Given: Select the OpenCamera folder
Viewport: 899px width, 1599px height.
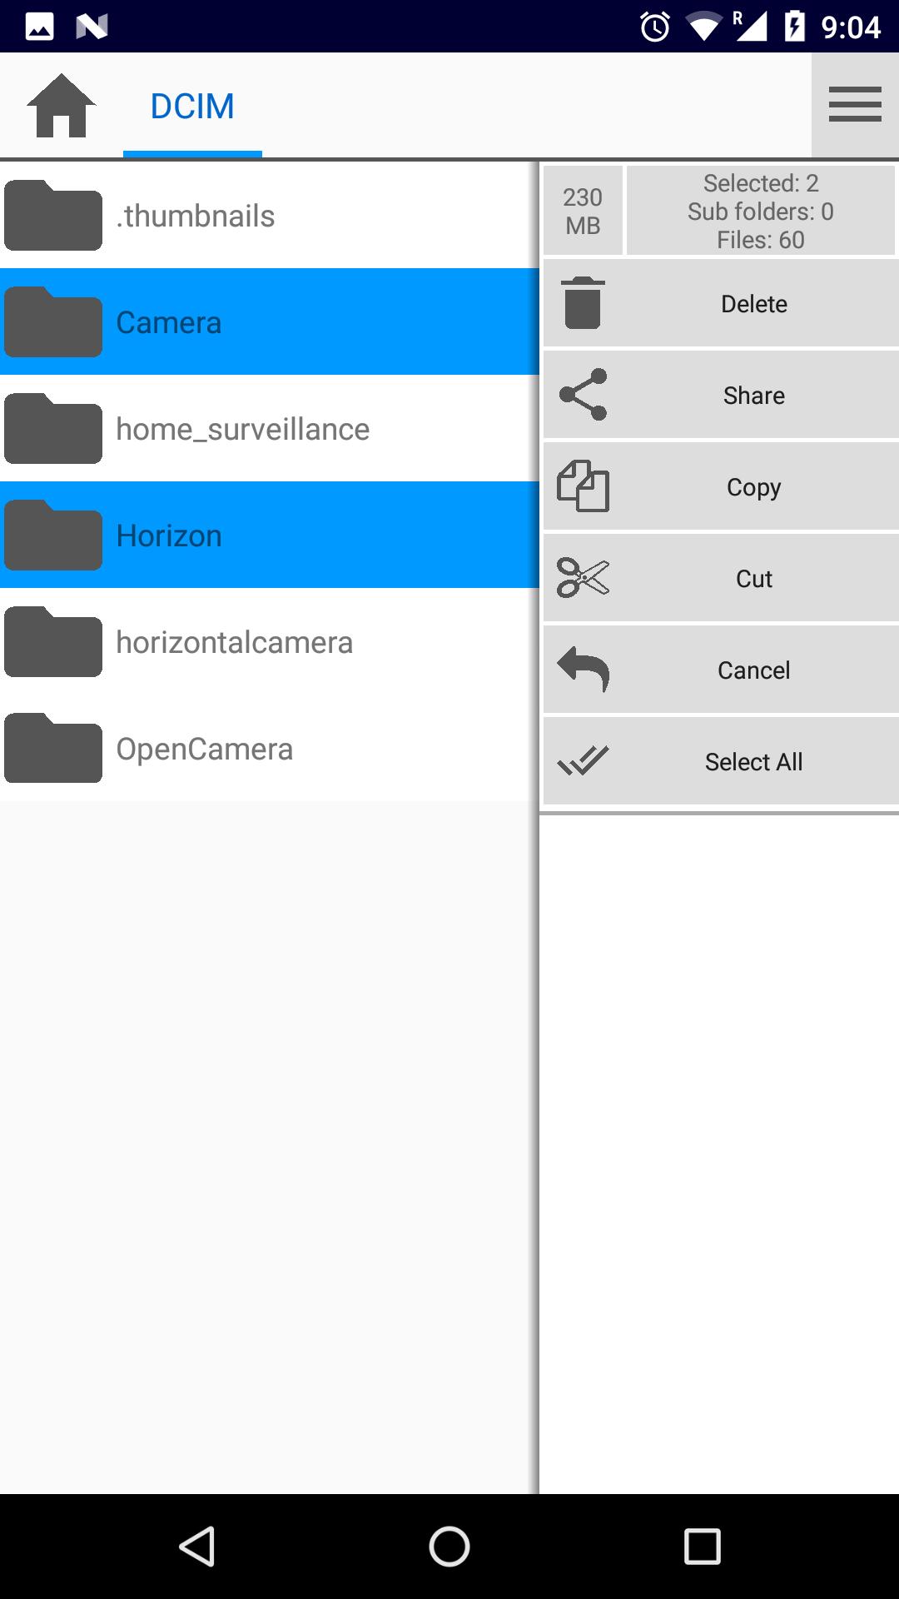Looking at the screenshot, I should coord(268,749).
